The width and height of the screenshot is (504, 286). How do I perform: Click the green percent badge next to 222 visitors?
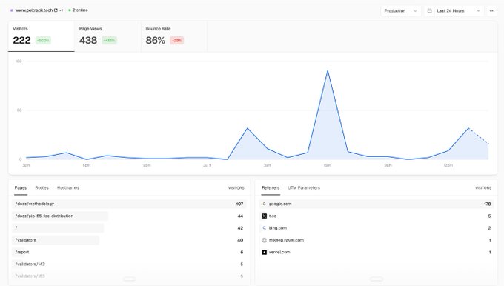click(x=43, y=41)
